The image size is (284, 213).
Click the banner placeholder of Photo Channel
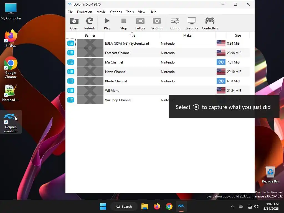[90, 81]
